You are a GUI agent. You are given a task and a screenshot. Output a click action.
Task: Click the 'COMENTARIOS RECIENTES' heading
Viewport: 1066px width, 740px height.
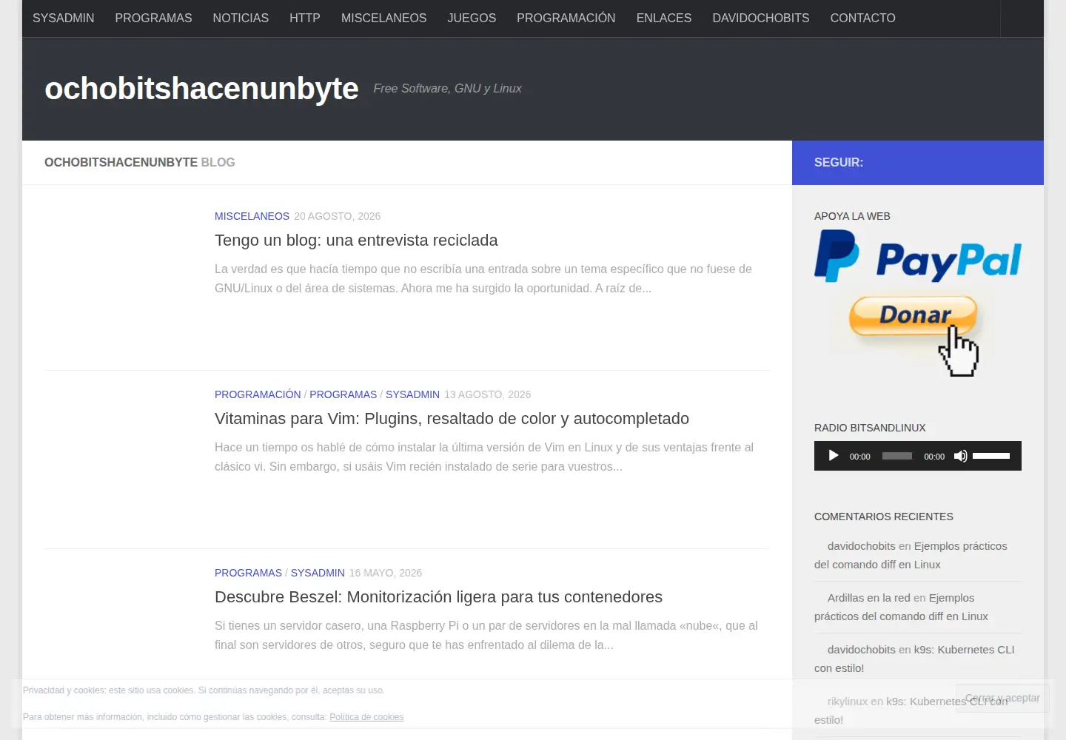(x=884, y=517)
